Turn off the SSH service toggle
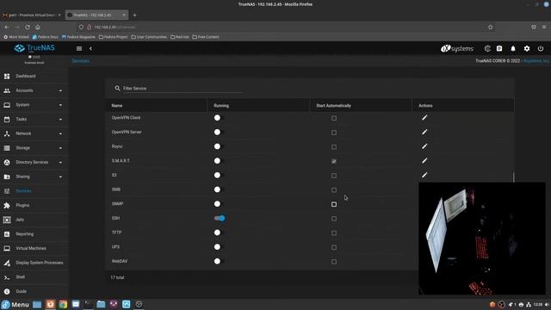This screenshot has width=551, height=310. click(x=220, y=218)
